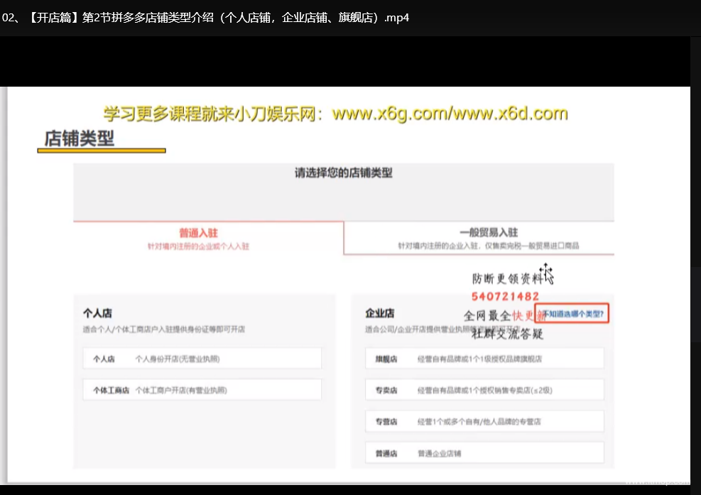Viewport: 701px width, 495px height.
Task: Click the video file title ending in .mp4
Action: 205,18
